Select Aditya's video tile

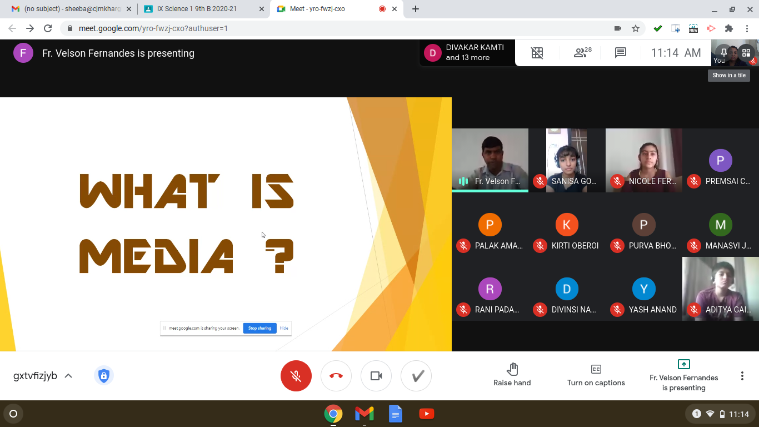click(720, 289)
